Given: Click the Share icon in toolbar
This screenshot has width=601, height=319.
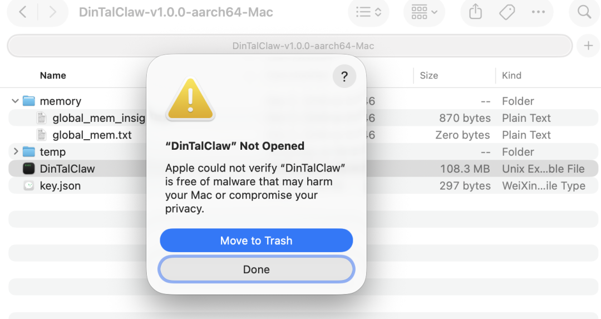Looking at the screenshot, I should [475, 12].
